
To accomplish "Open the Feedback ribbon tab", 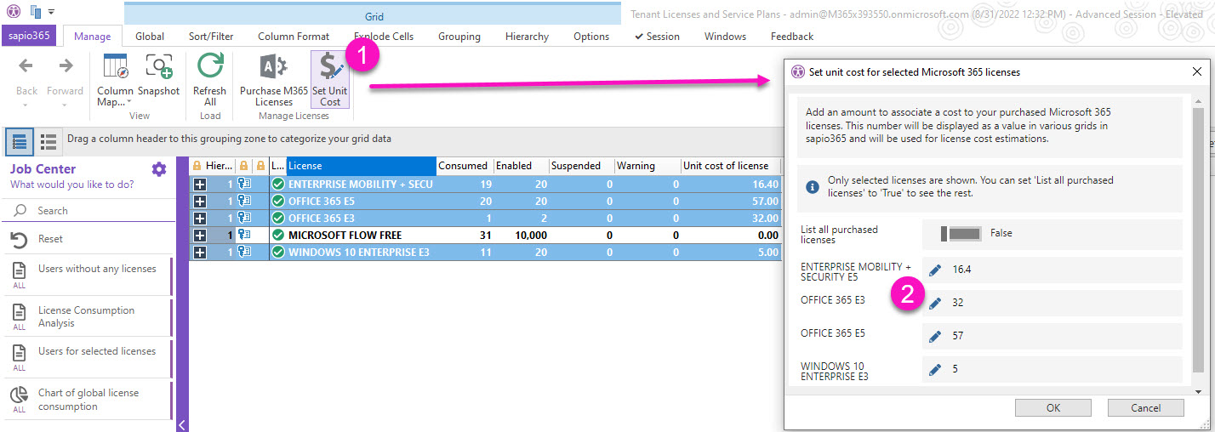I will click(792, 37).
